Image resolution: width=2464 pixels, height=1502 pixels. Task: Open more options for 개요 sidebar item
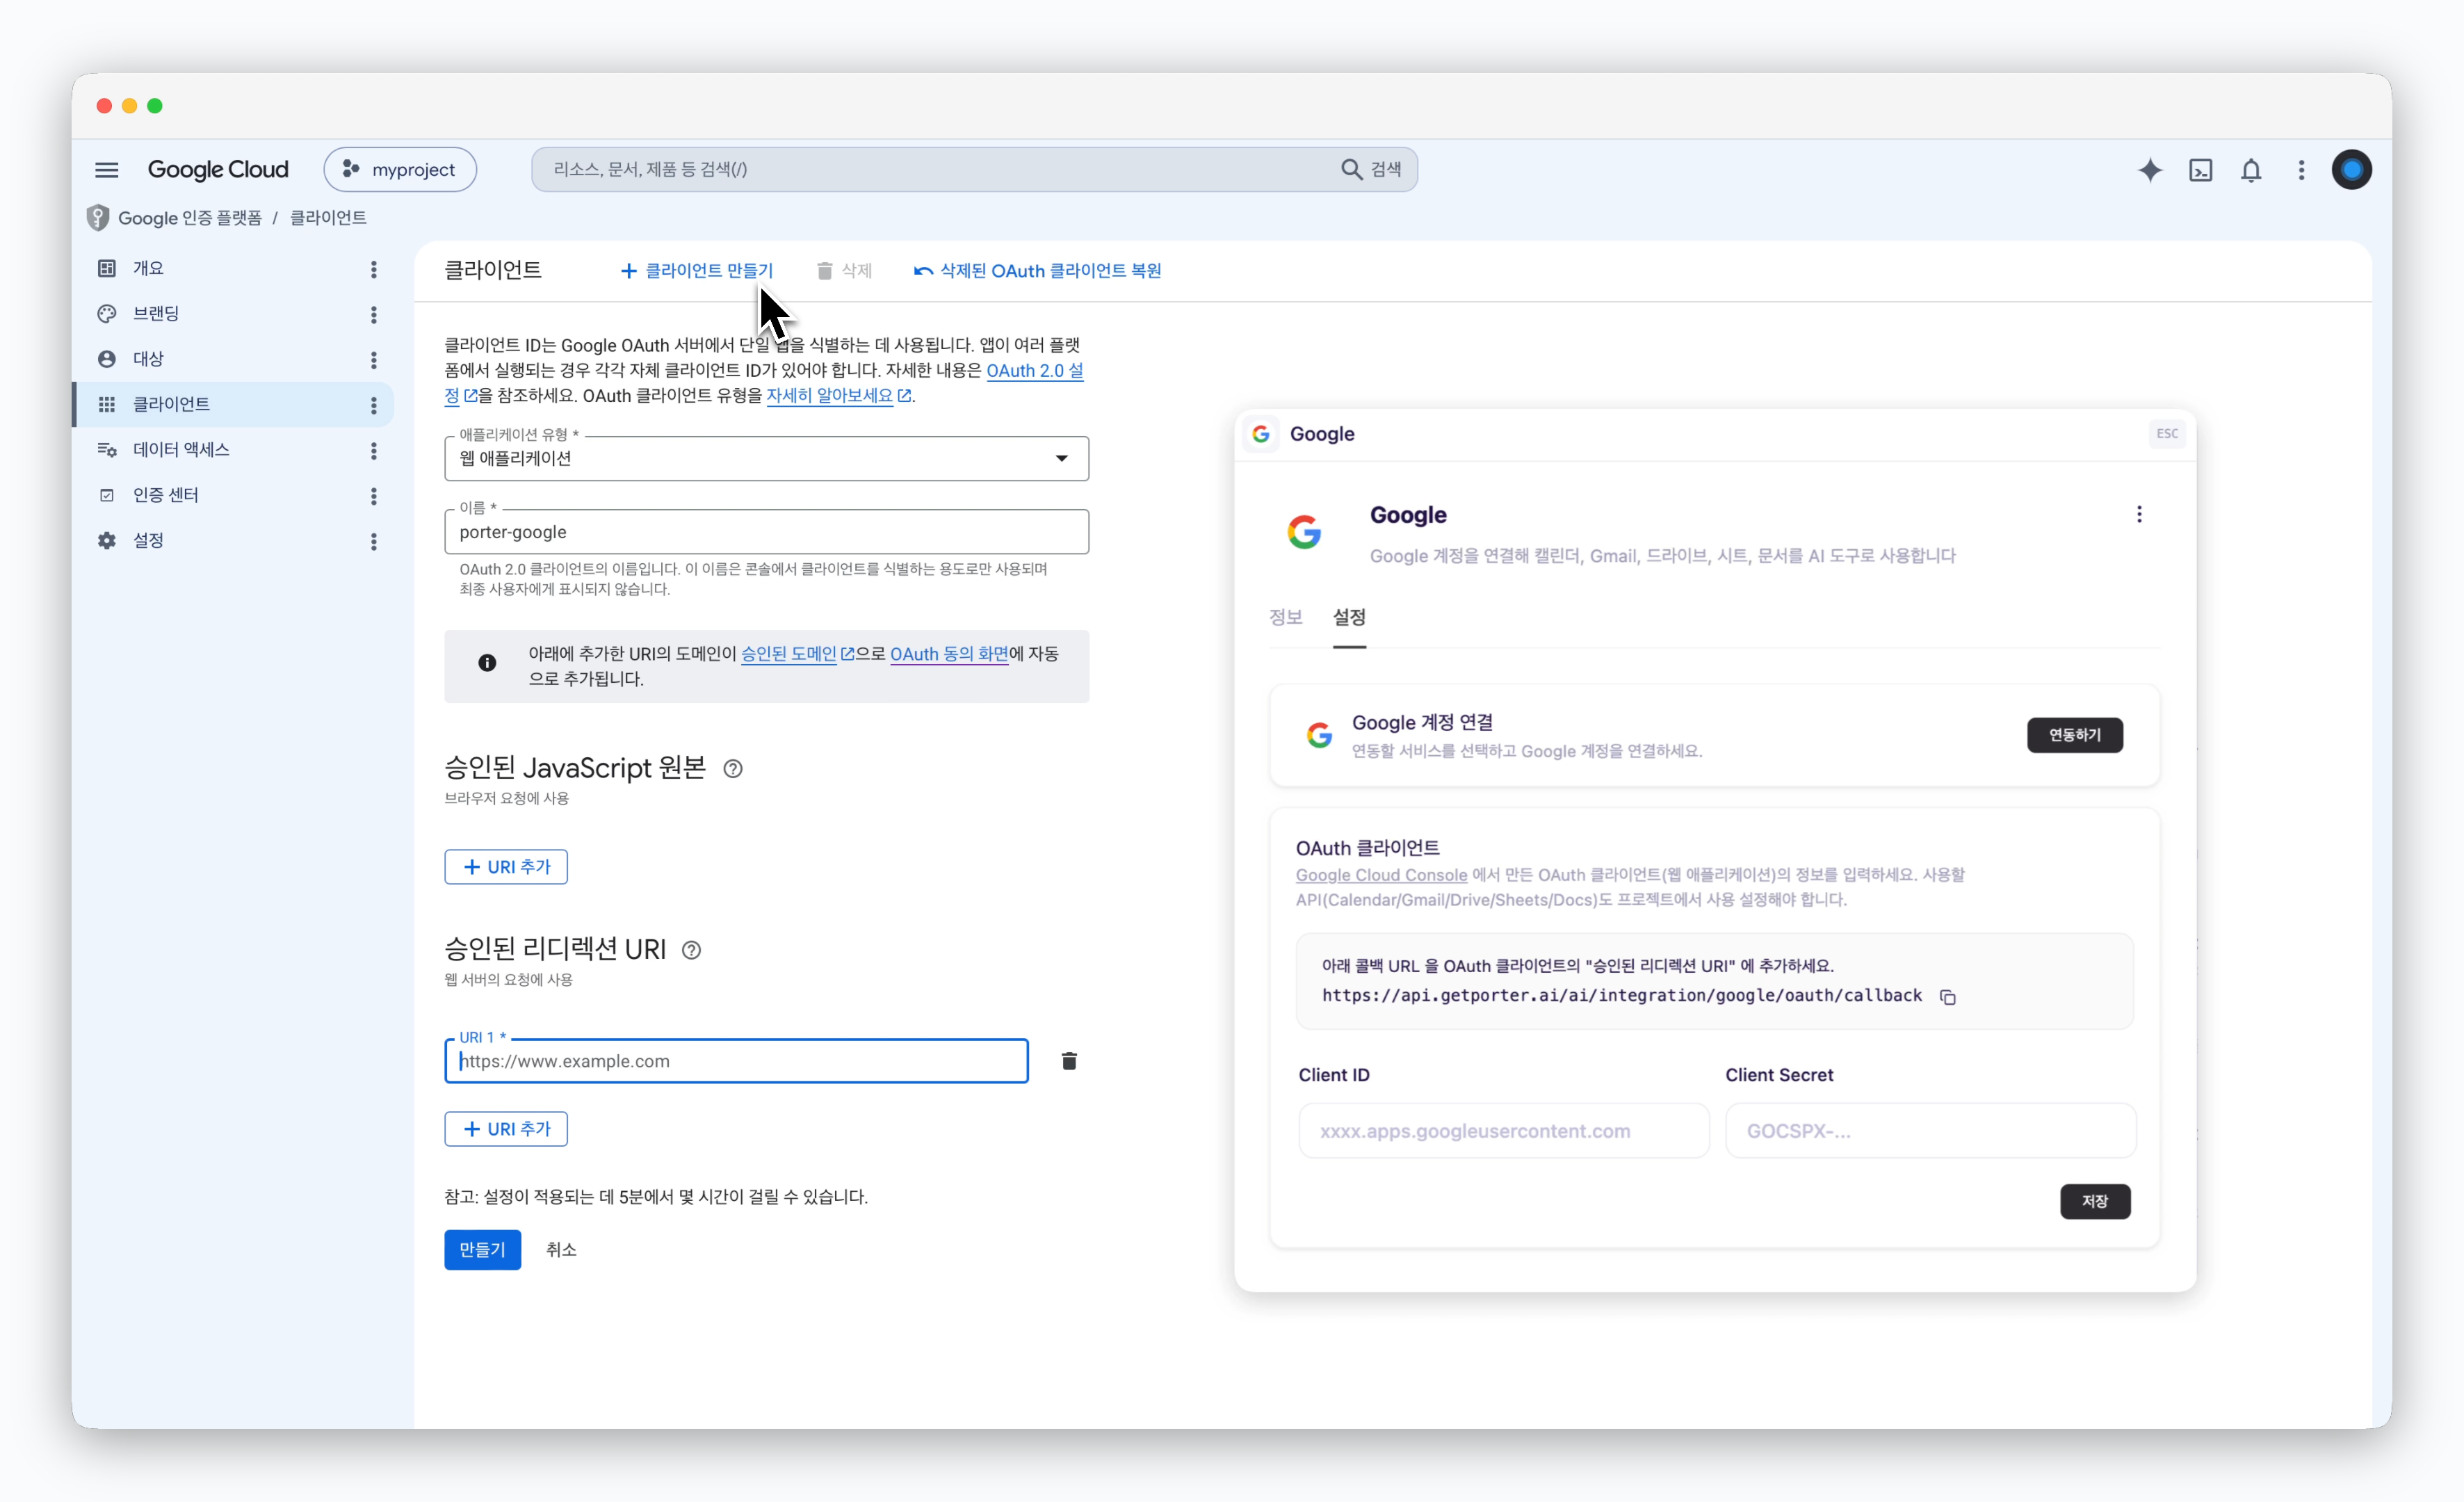tap(374, 269)
